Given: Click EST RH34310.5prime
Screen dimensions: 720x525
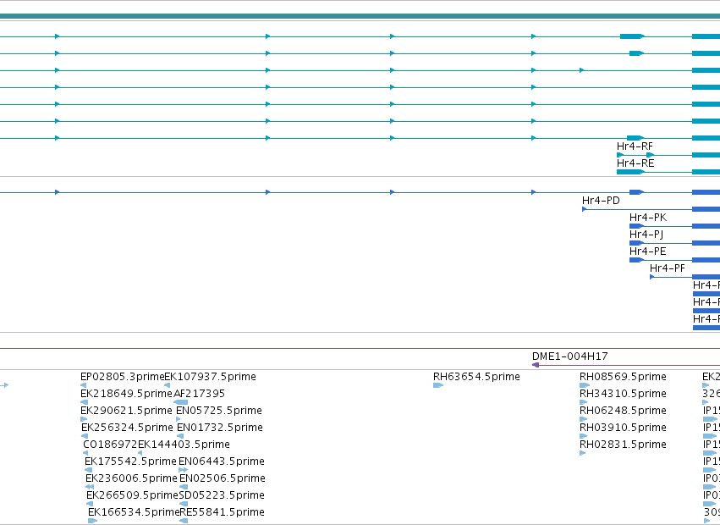Looking at the screenshot, I should point(623,394).
